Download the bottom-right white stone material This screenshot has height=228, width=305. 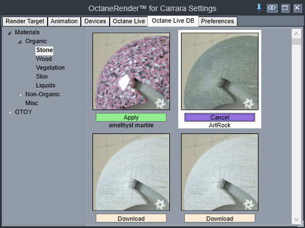pyautogui.click(x=220, y=218)
